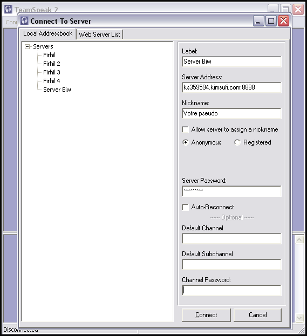Enable the Auto-Reconnect checkbox
Screen dimensions: 307x336
[185, 207]
